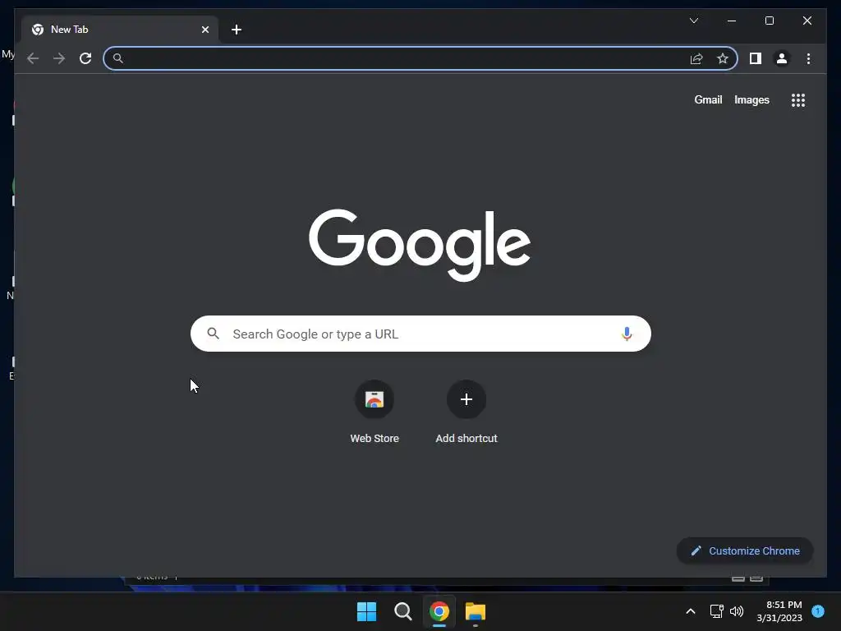Open Windows taskbar search
Viewport: 841px width, 631px height.
tap(402, 611)
